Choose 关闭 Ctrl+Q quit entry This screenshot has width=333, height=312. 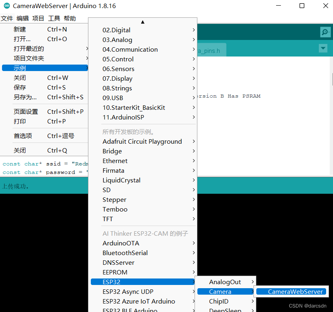(x=45, y=151)
